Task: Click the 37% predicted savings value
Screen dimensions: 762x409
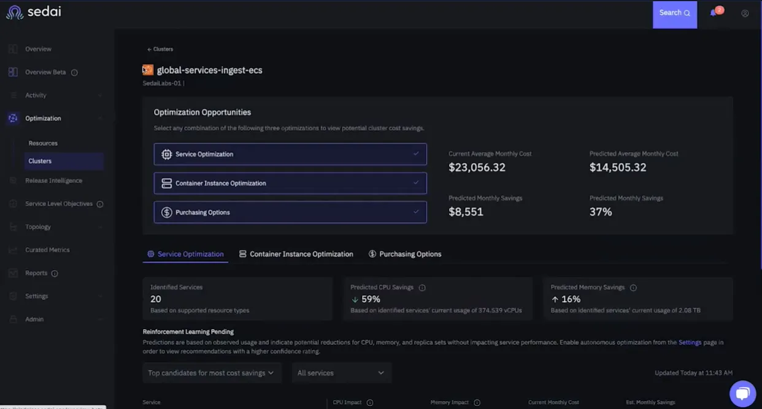Action: tap(601, 212)
